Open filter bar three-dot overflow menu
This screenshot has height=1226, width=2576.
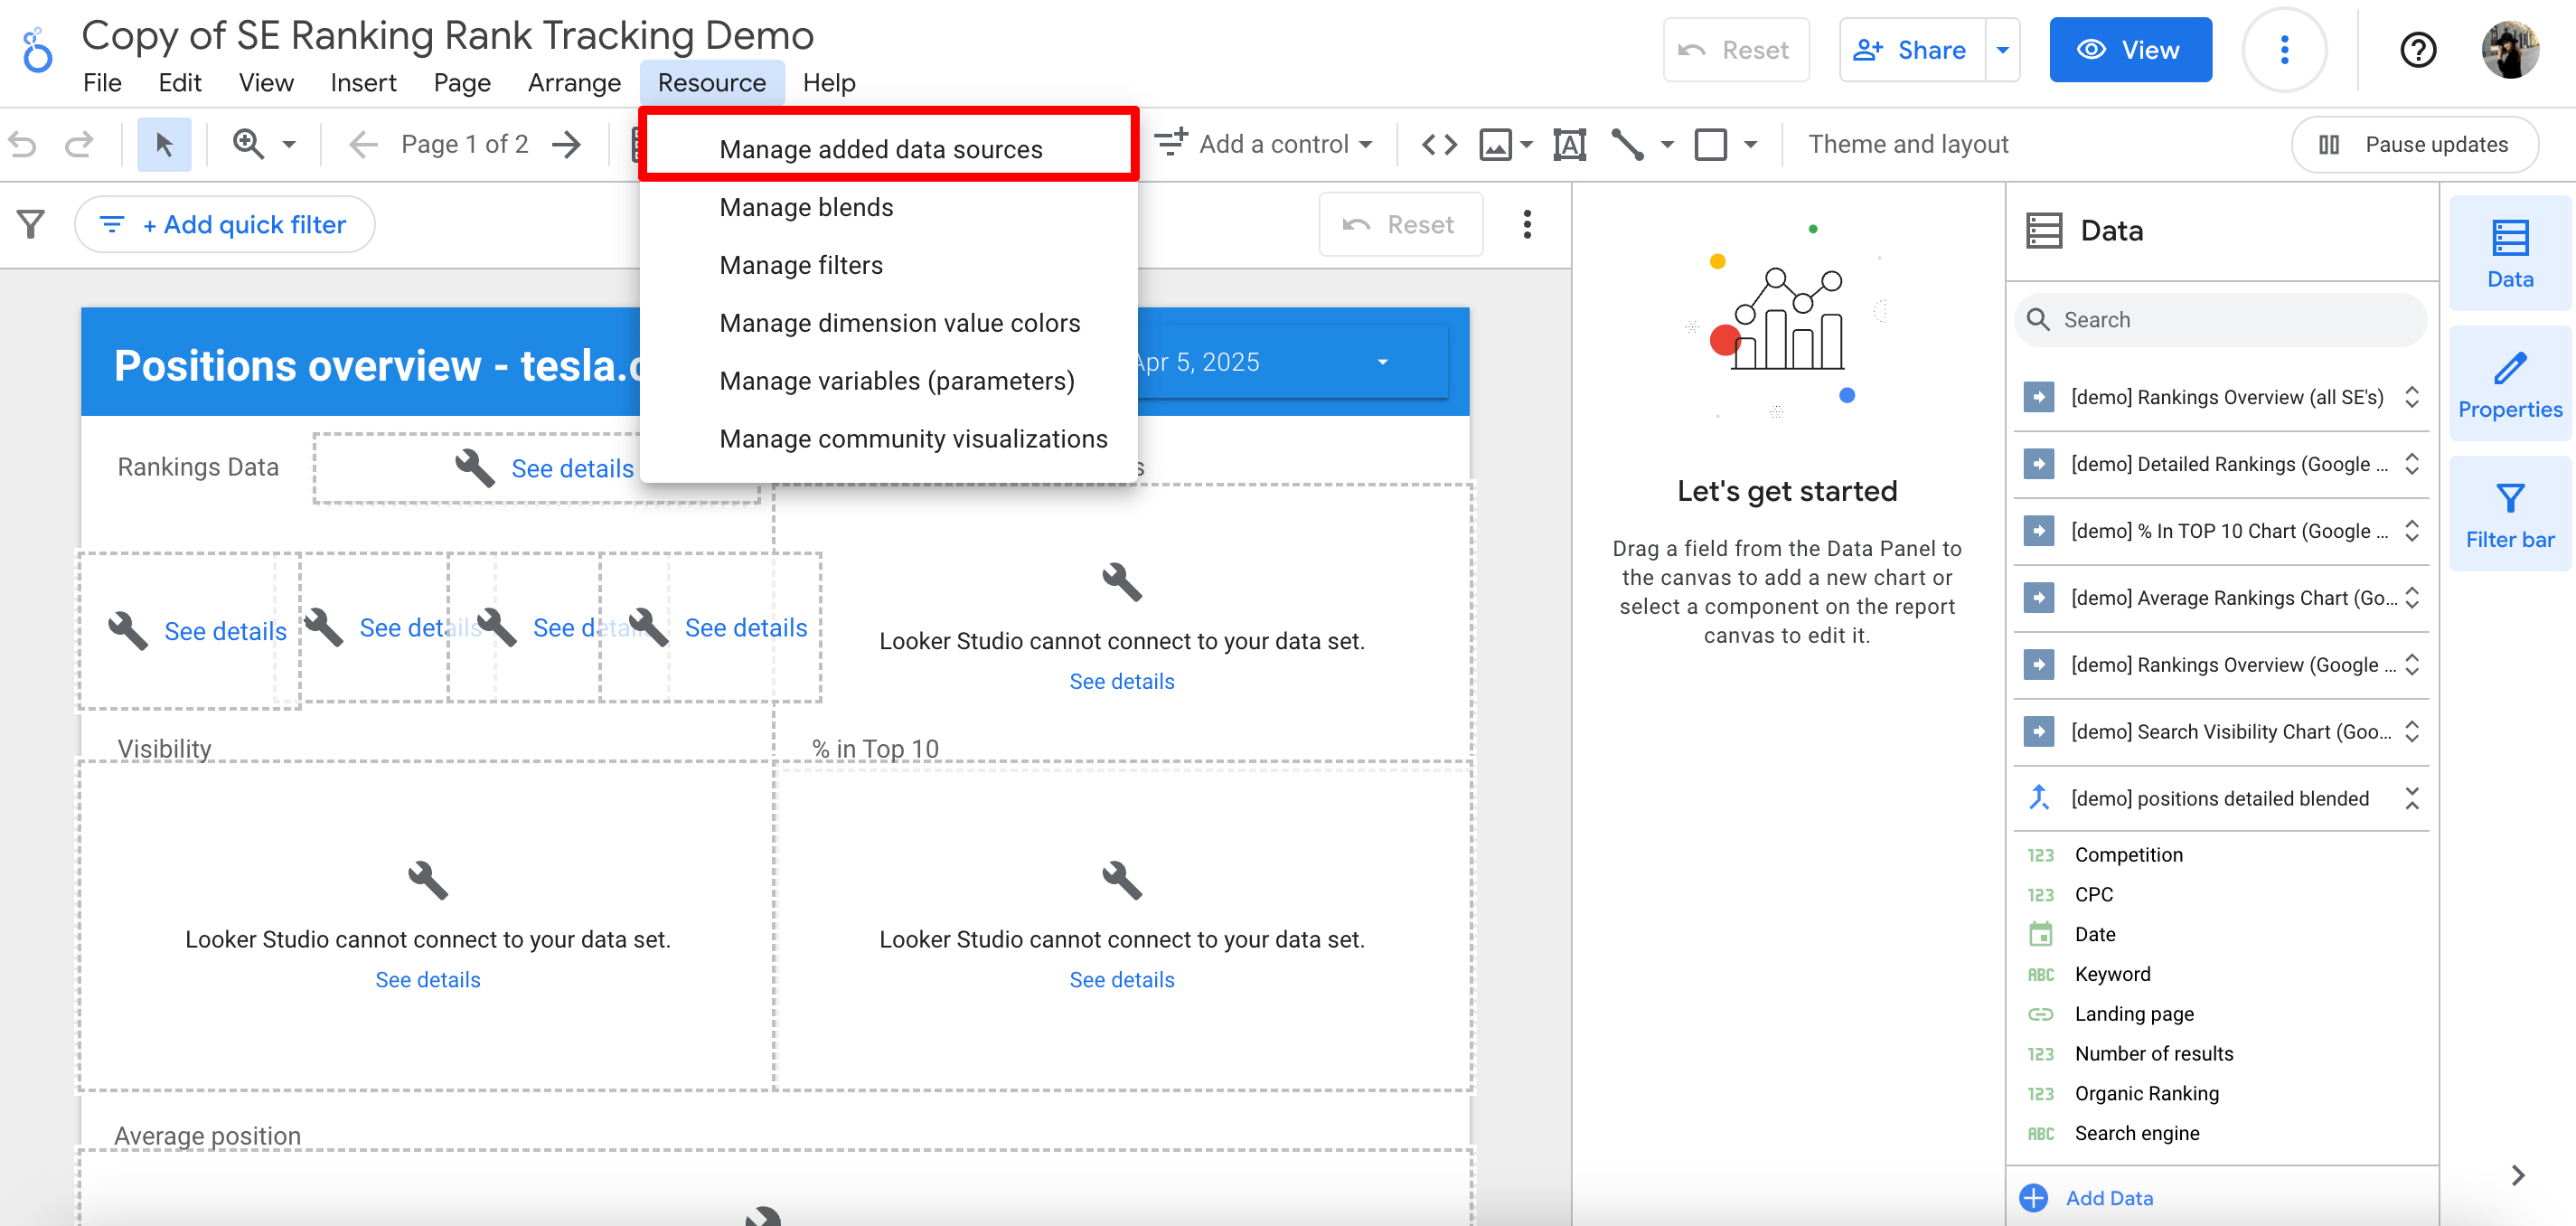1527,224
